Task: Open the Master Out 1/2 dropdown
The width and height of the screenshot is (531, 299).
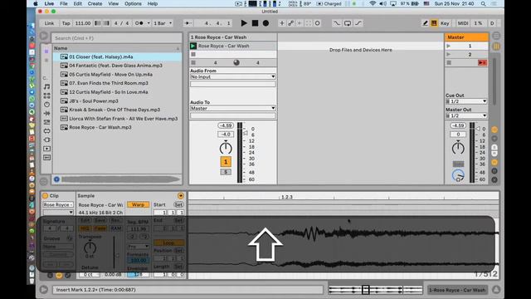Action: click(466, 115)
